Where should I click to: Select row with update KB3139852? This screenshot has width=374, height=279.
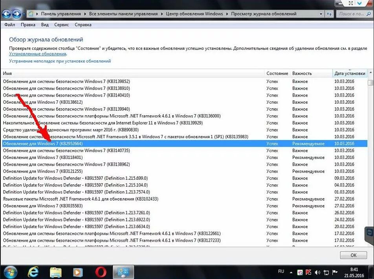(x=184, y=81)
